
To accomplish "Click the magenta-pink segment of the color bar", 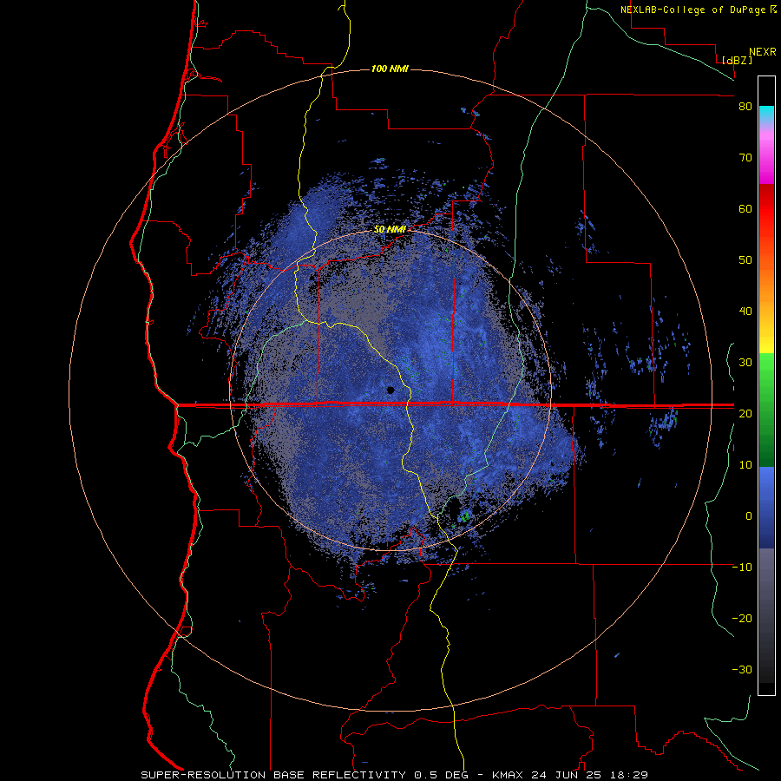I will (x=766, y=157).
